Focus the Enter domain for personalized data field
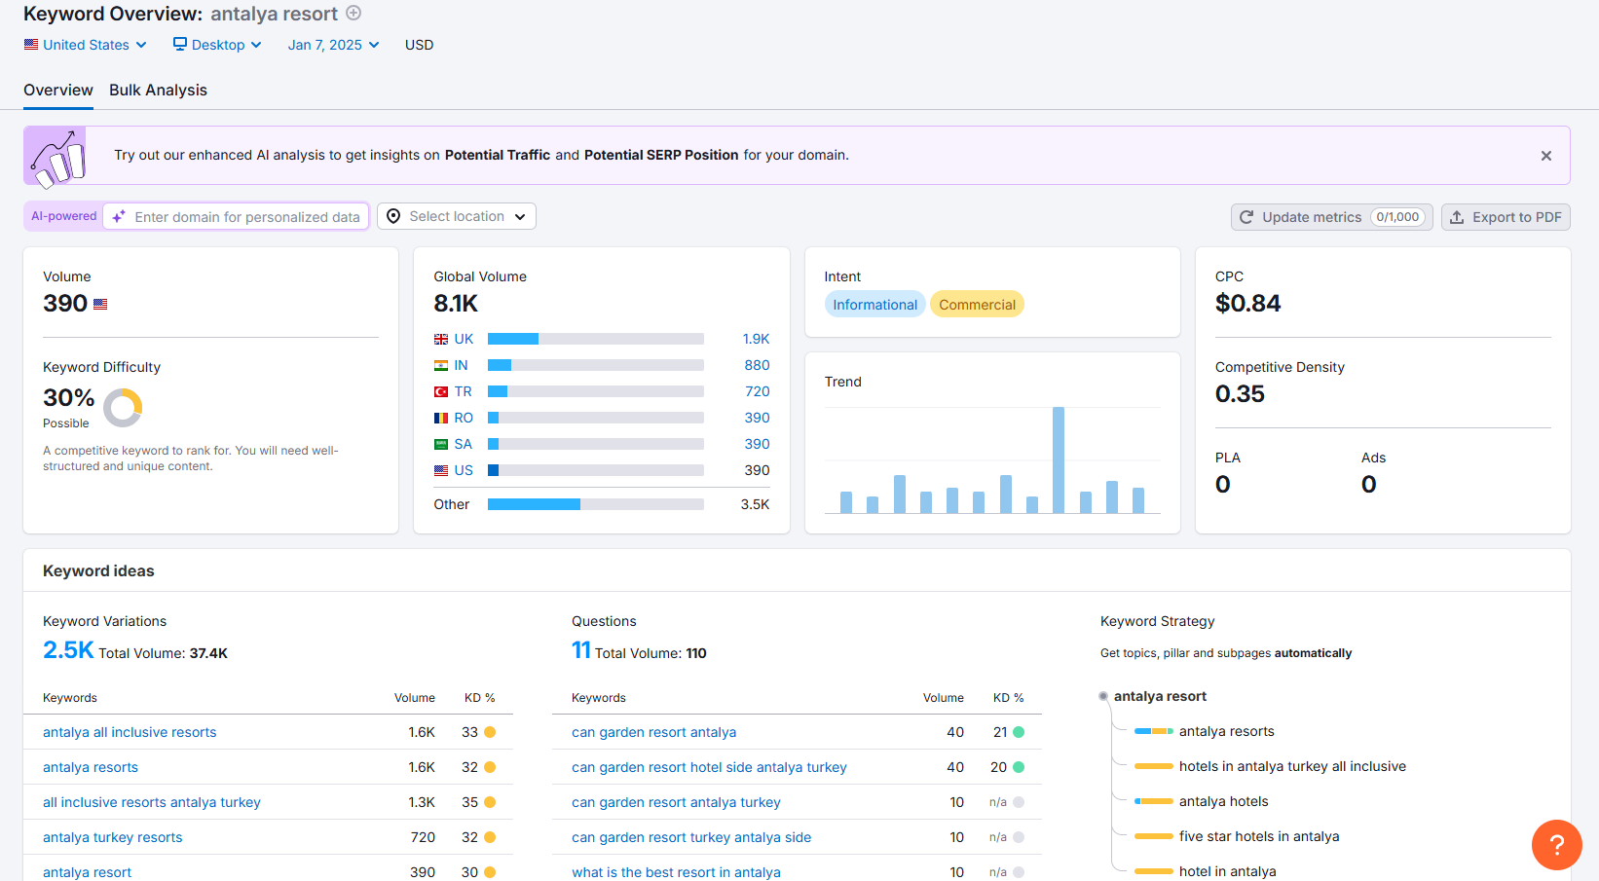The image size is (1599, 881). (247, 217)
